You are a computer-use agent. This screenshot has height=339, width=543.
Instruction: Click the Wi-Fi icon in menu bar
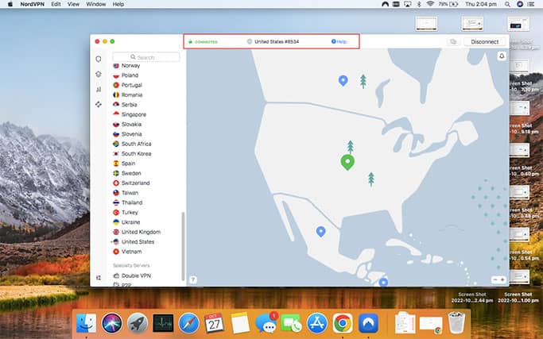[430, 4]
